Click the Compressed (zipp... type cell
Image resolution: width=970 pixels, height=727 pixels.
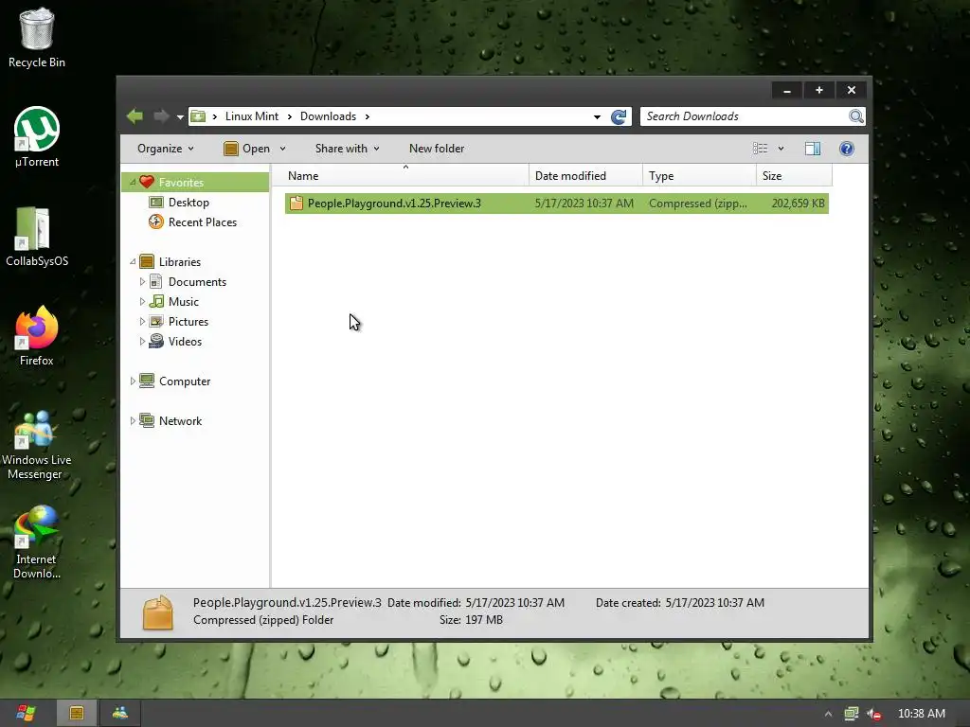[x=698, y=204]
